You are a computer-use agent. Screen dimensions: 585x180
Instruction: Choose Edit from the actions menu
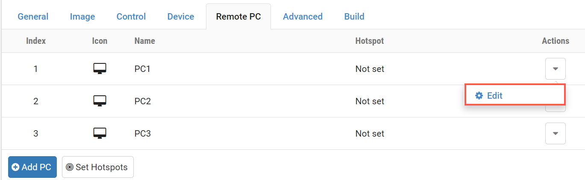pos(494,95)
